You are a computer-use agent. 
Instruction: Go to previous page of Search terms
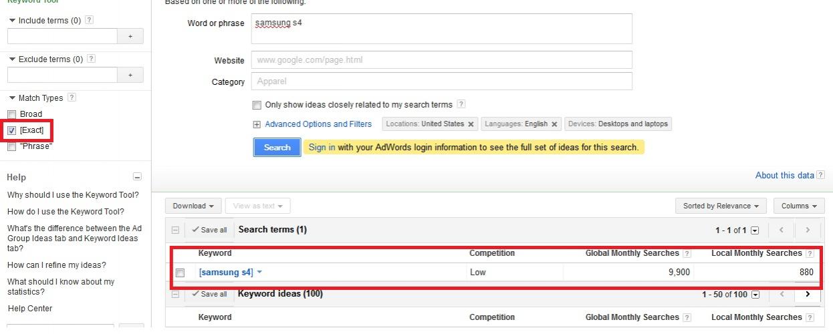tap(781, 230)
